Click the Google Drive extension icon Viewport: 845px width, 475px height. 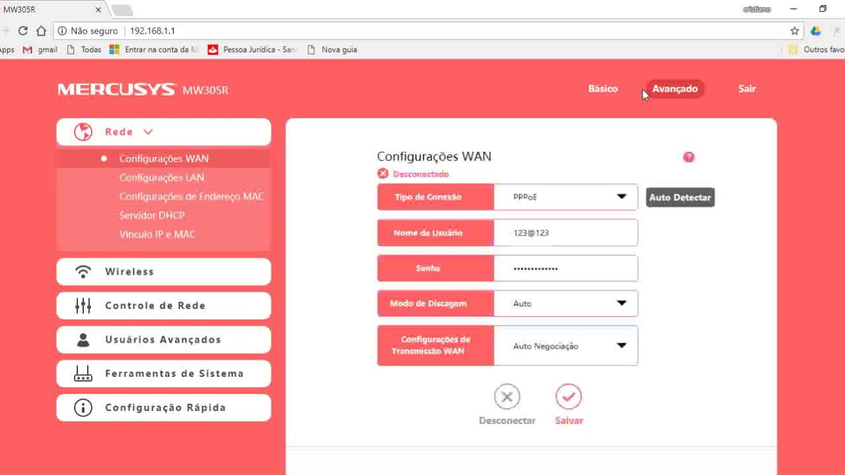click(x=816, y=31)
